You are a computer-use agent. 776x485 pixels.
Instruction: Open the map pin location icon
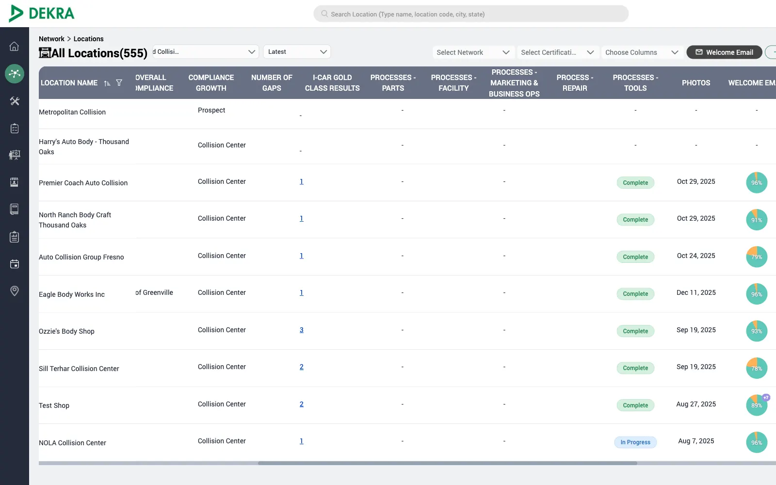pyautogui.click(x=15, y=291)
